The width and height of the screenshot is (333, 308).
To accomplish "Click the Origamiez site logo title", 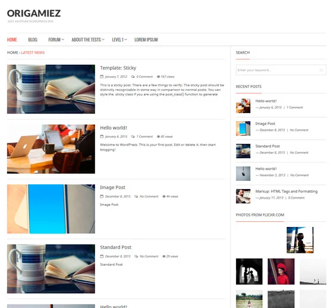I will click(x=34, y=13).
